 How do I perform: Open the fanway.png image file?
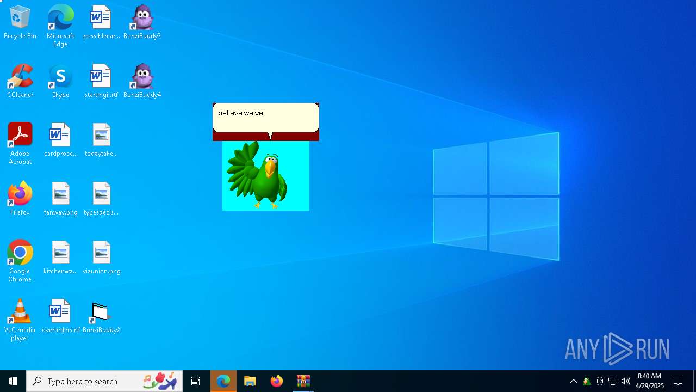click(60, 199)
